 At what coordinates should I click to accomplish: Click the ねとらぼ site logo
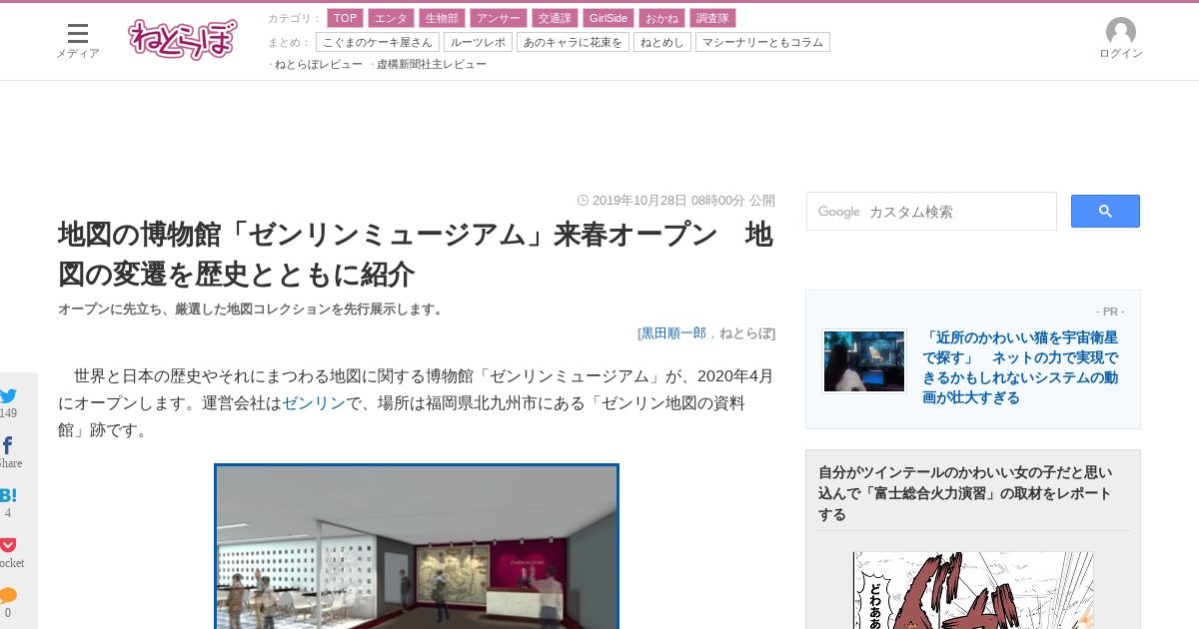(x=183, y=39)
